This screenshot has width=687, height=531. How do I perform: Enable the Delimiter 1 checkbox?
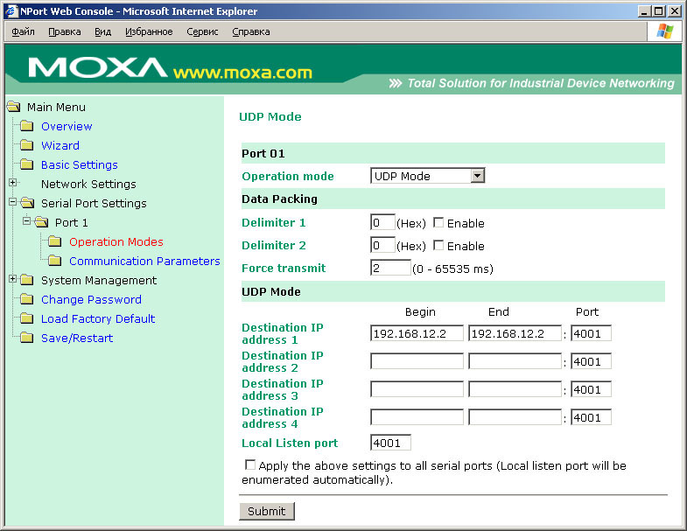point(439,222)
